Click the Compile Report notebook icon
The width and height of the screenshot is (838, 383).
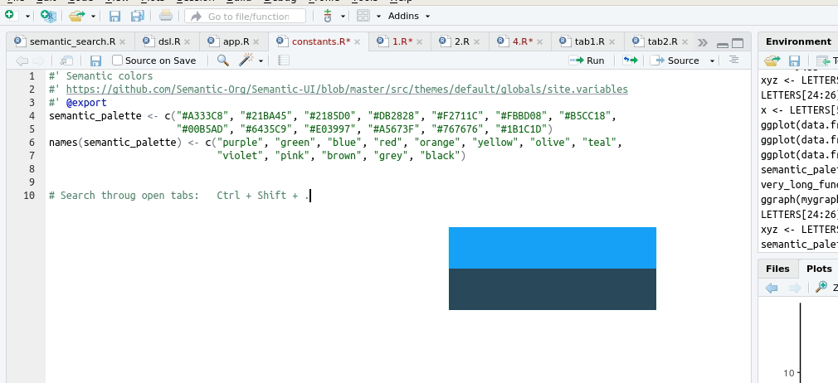pyautogui.click(x=284, y=61)
